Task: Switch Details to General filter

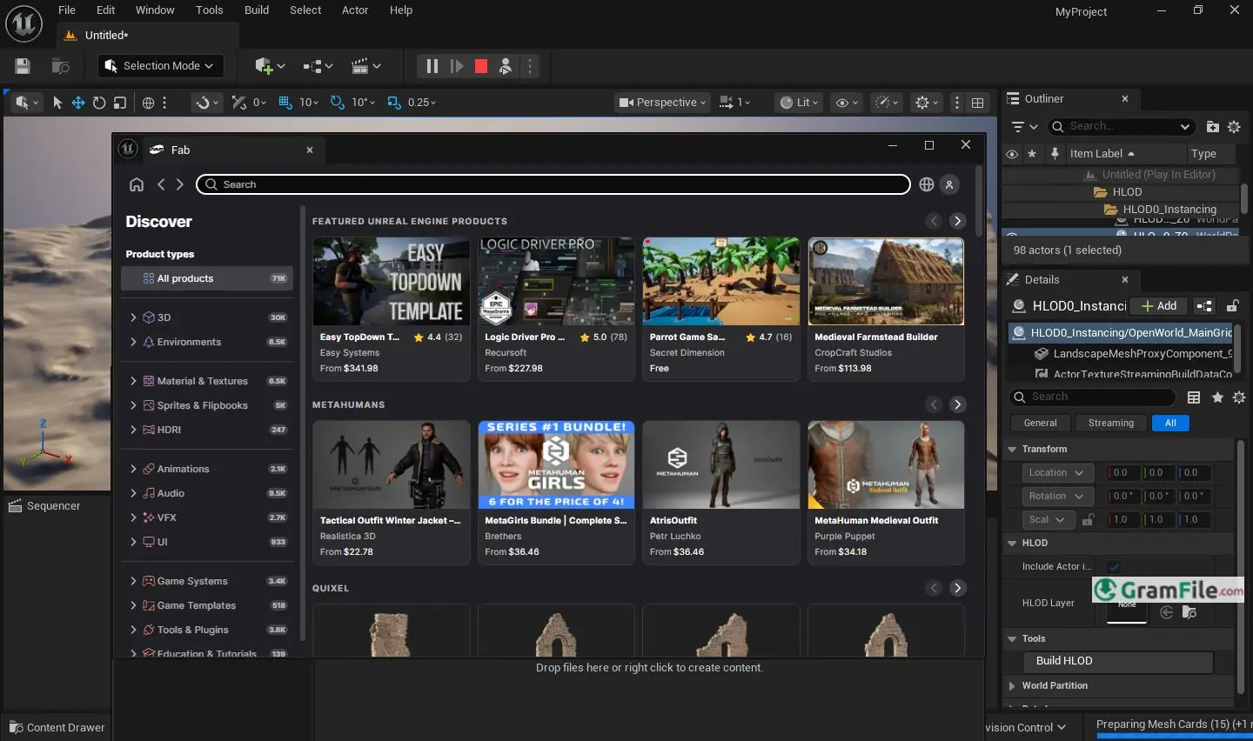Action: pyautogui.click(x=1040, y=424)
